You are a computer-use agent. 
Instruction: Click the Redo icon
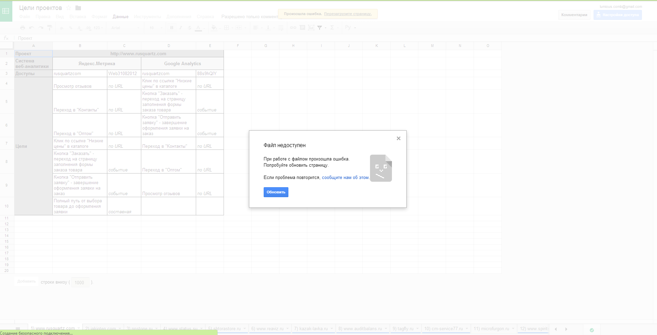pyautogui.click(x=41, y=28)
